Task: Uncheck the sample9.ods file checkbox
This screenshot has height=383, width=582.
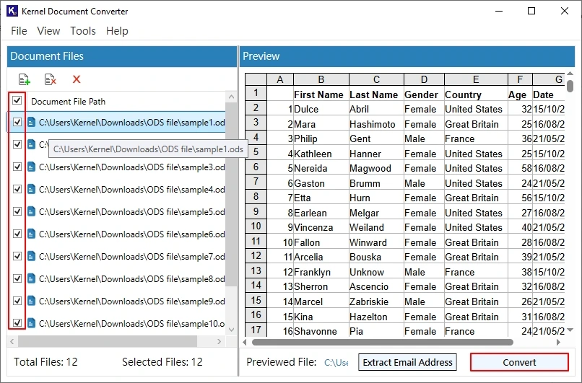Action: pos(17,301)
